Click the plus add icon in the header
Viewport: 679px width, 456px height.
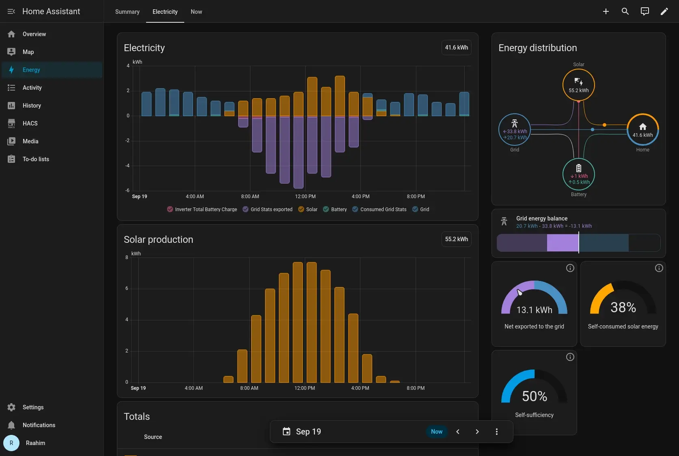point(606,11)
